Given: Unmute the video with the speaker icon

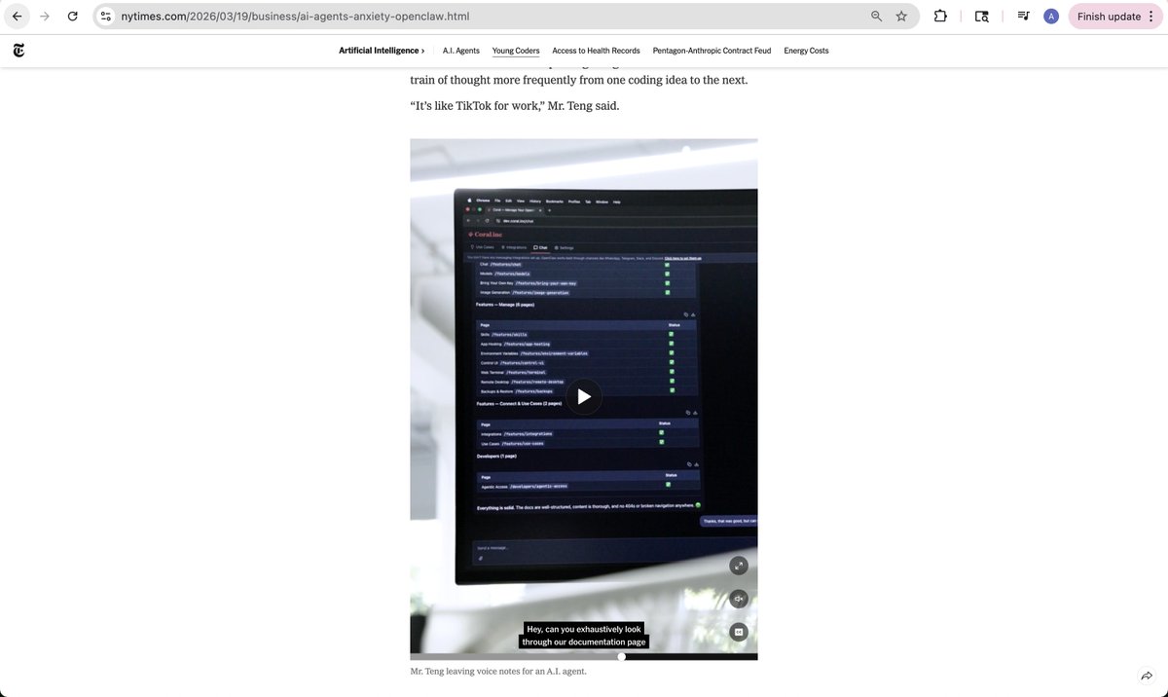Looking at the screenshot, I should (x=739, y=599).
